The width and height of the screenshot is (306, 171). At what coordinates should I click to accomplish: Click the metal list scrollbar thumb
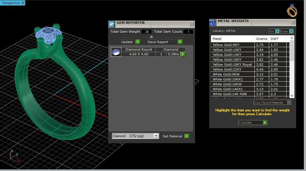click(x=292, y=51)
